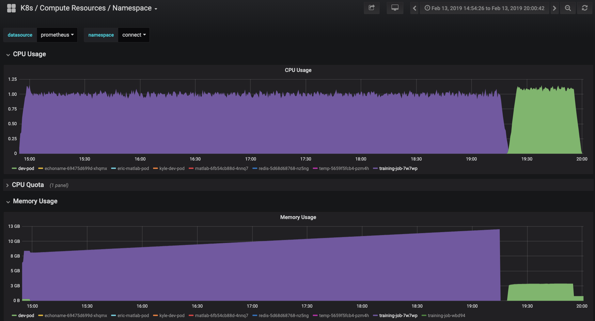This screenshot has width=595, height=321.
Task: Expand the CPU Quota row
Action: tap(28, 185)
